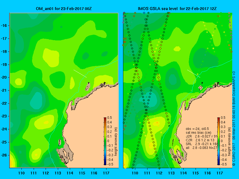Viewport: 239px width, 179px height.
Task: Select the -25 latitude axis label
Action: click(4, 142)
